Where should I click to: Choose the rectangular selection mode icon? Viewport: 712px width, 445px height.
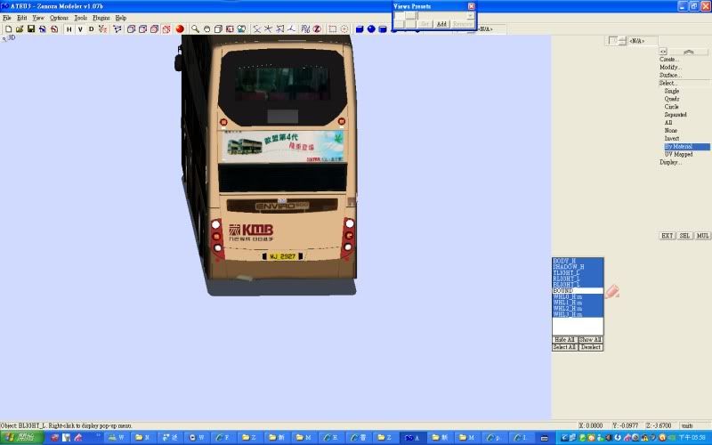pyautogui.click(x=332, y=29)
